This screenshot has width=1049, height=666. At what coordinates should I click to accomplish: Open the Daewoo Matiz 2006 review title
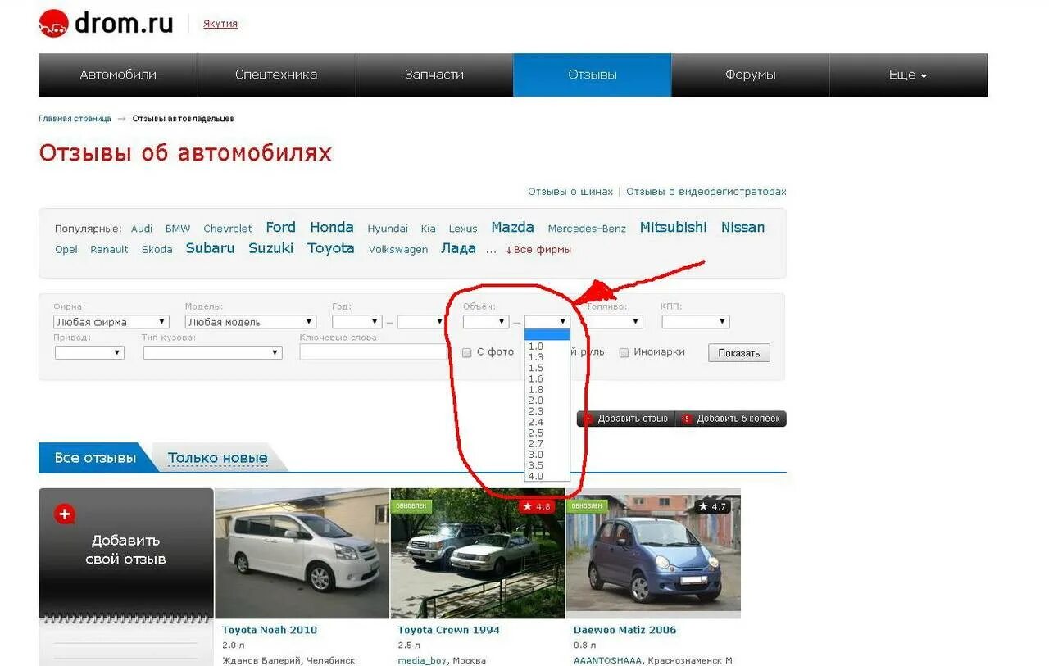point(625,631)
